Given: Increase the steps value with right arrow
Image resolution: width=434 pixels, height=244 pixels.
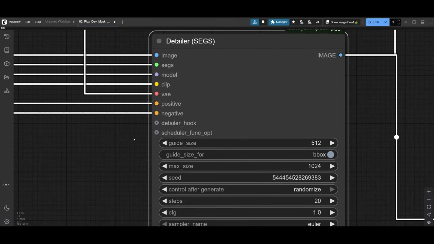Looking at the screenshot, I should pos(332,201).
